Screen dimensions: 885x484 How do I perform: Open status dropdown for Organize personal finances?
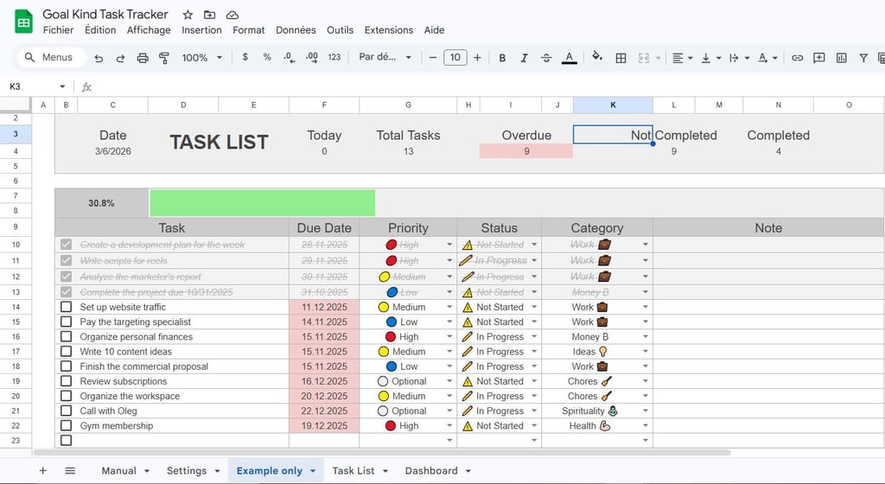click(534, 337)
